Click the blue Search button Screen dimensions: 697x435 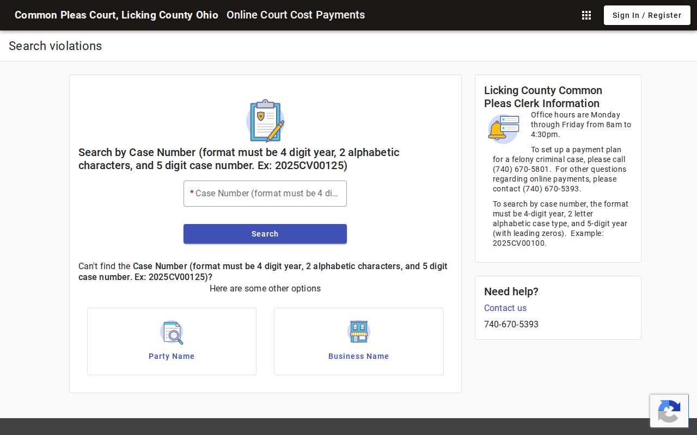[265, 234]
